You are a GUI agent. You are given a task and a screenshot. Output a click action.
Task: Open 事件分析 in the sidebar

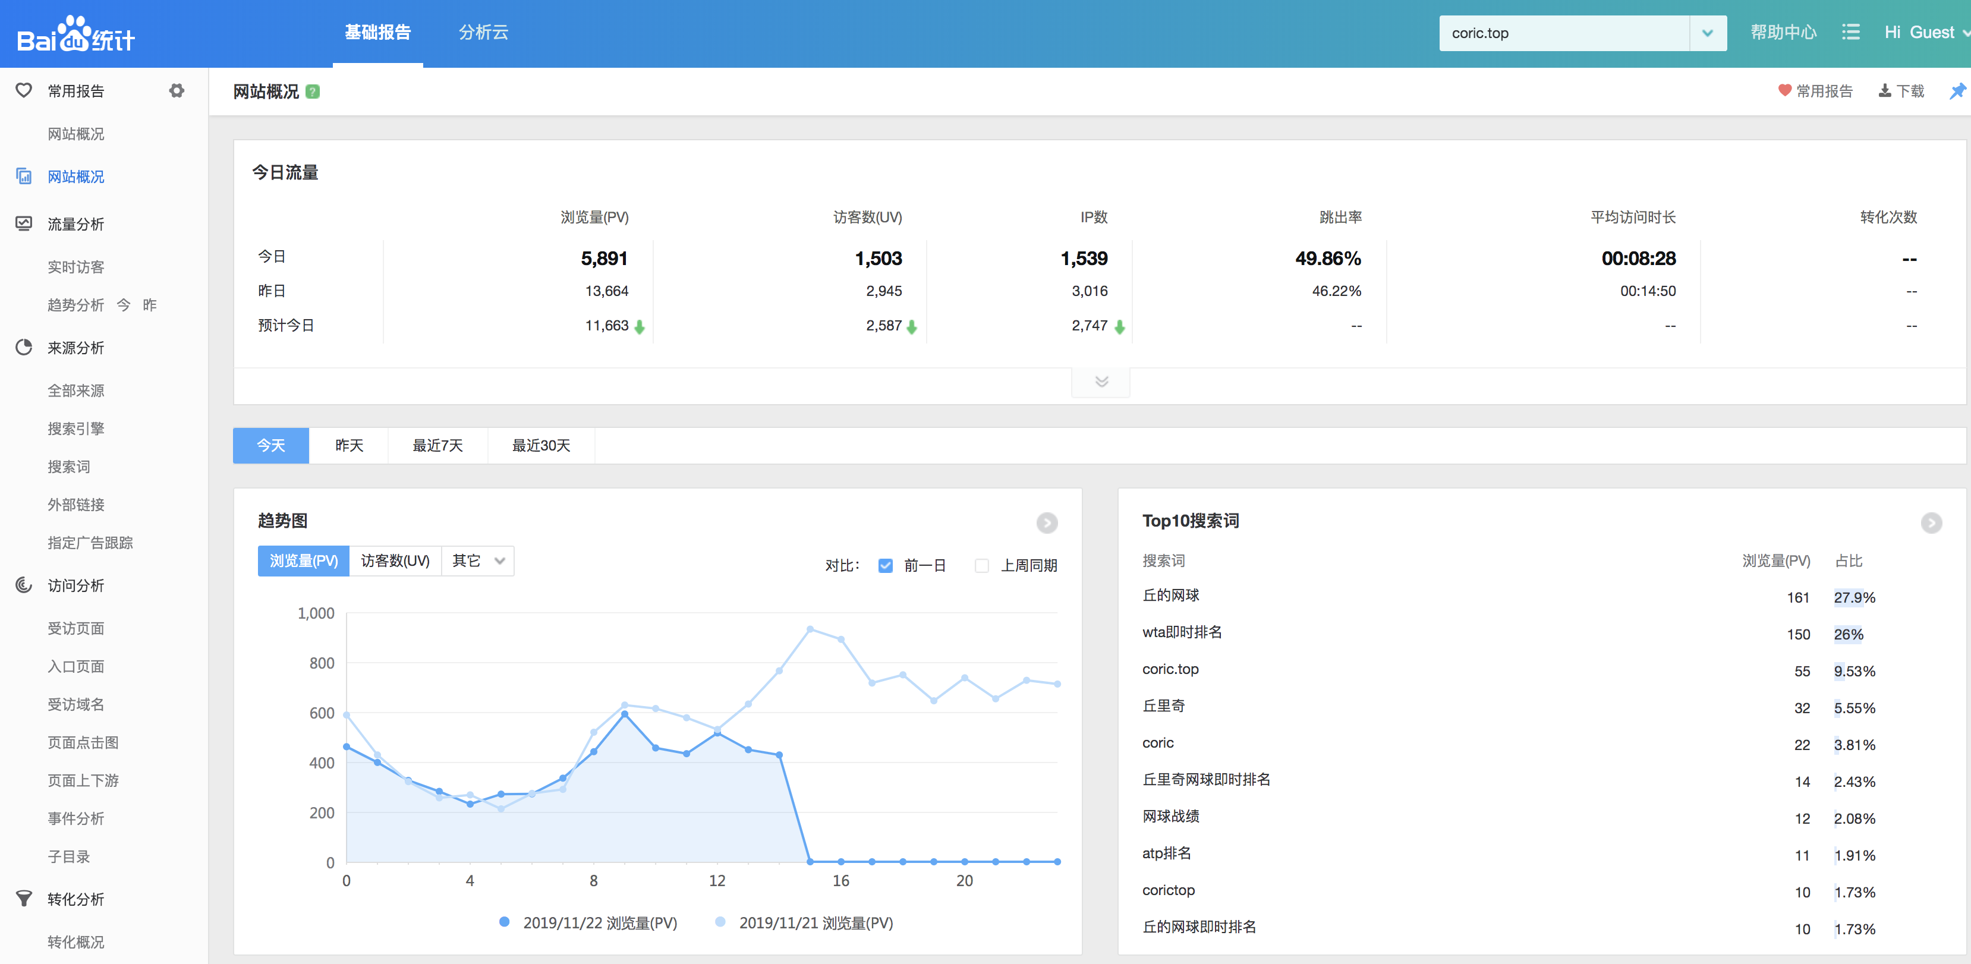click(75, 818)
